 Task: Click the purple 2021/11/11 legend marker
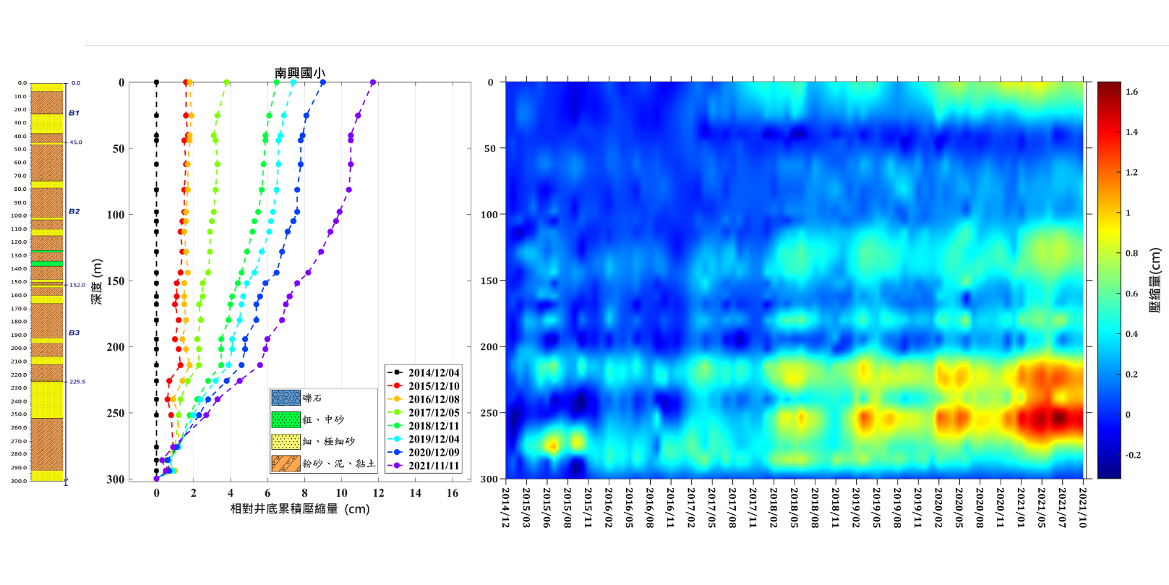[397, 466]
